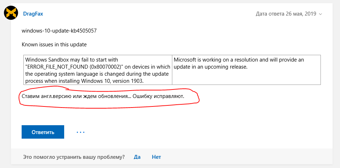The image size is (340, 168).
Task: Click the DragFax profile avatar
Action: coord(11,14)
